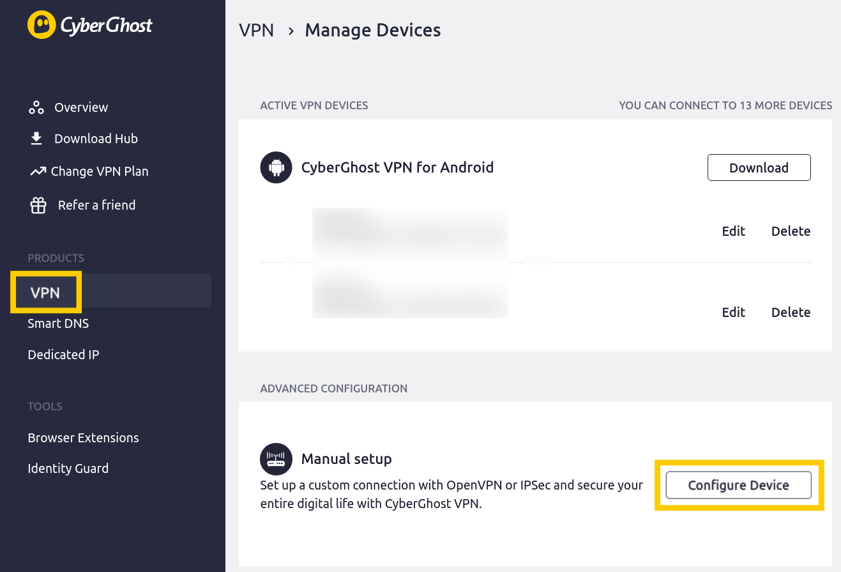Screen dimensions: 841x572
Task: Open the Overview page
Action: pos(81,107)
